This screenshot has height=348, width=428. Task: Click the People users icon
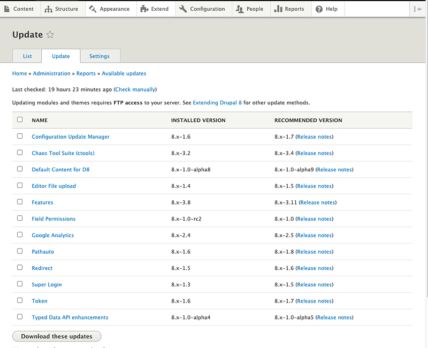[239, 9]
